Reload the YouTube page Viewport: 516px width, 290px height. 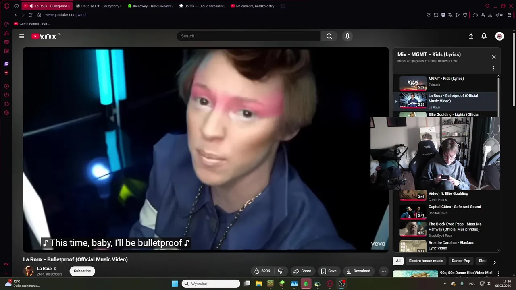click(30, 15)
